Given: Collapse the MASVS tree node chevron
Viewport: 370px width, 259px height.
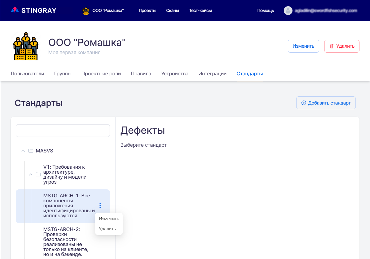Looking at the screenshot, I should coord(23,151).
